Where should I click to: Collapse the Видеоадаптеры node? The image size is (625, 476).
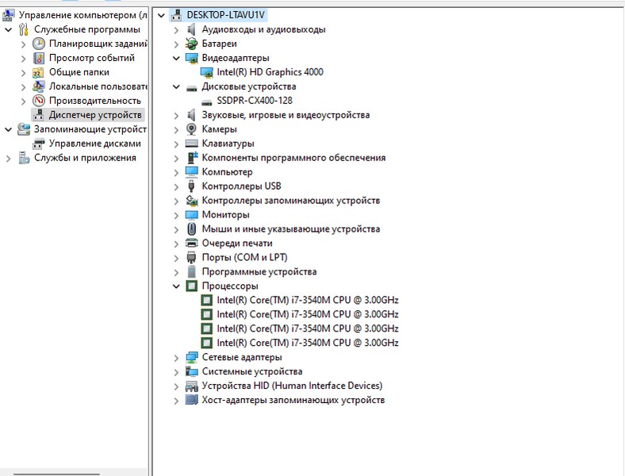tap(177, 58)
